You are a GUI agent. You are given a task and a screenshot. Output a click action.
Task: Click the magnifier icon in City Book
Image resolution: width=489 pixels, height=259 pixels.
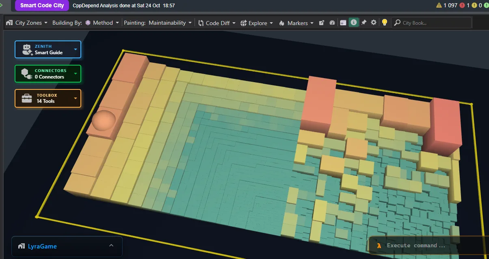coord(397,23)
